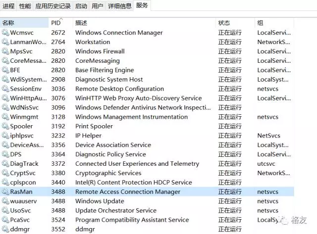Click the CoreMessa... service icon
This screenshot has width=317, height=234.
click(x=5, y=60)
